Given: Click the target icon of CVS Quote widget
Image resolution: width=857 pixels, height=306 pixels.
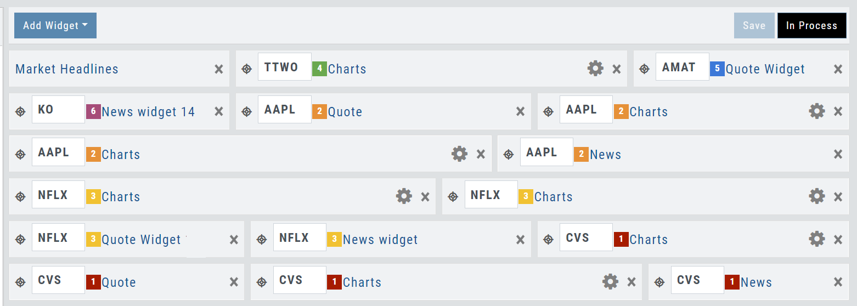Looking at the screenshot, I should tap(20, 282).
